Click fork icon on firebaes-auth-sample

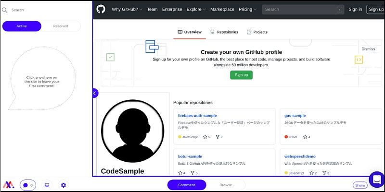click(x=218, y=137)
